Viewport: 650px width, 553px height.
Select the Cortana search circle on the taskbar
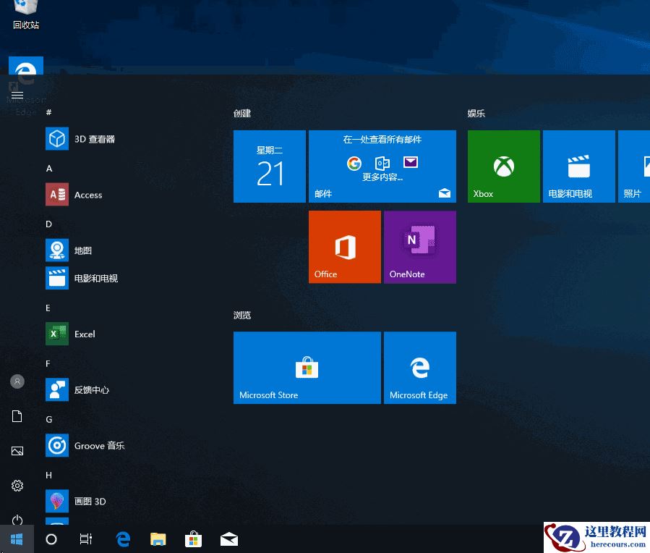(51, 539)
